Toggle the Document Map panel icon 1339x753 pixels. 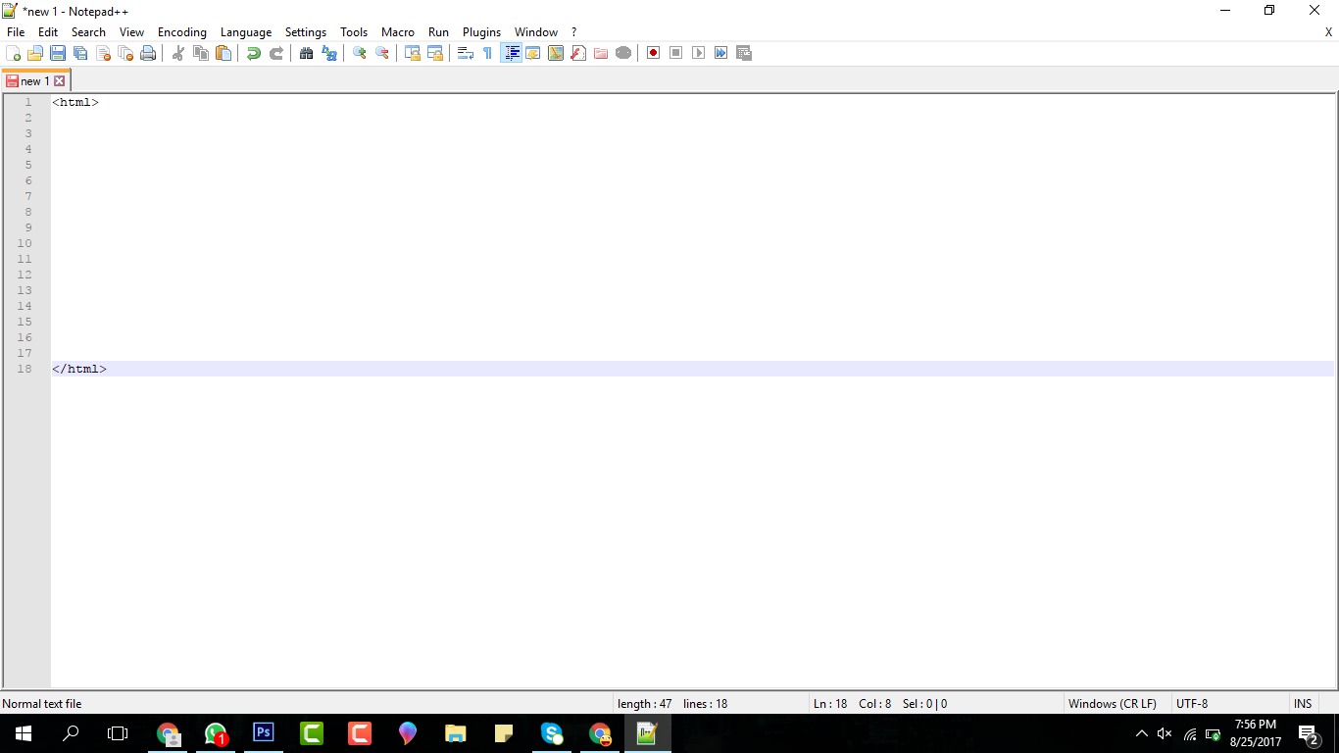pyautogui.click(x=556, y=53)
